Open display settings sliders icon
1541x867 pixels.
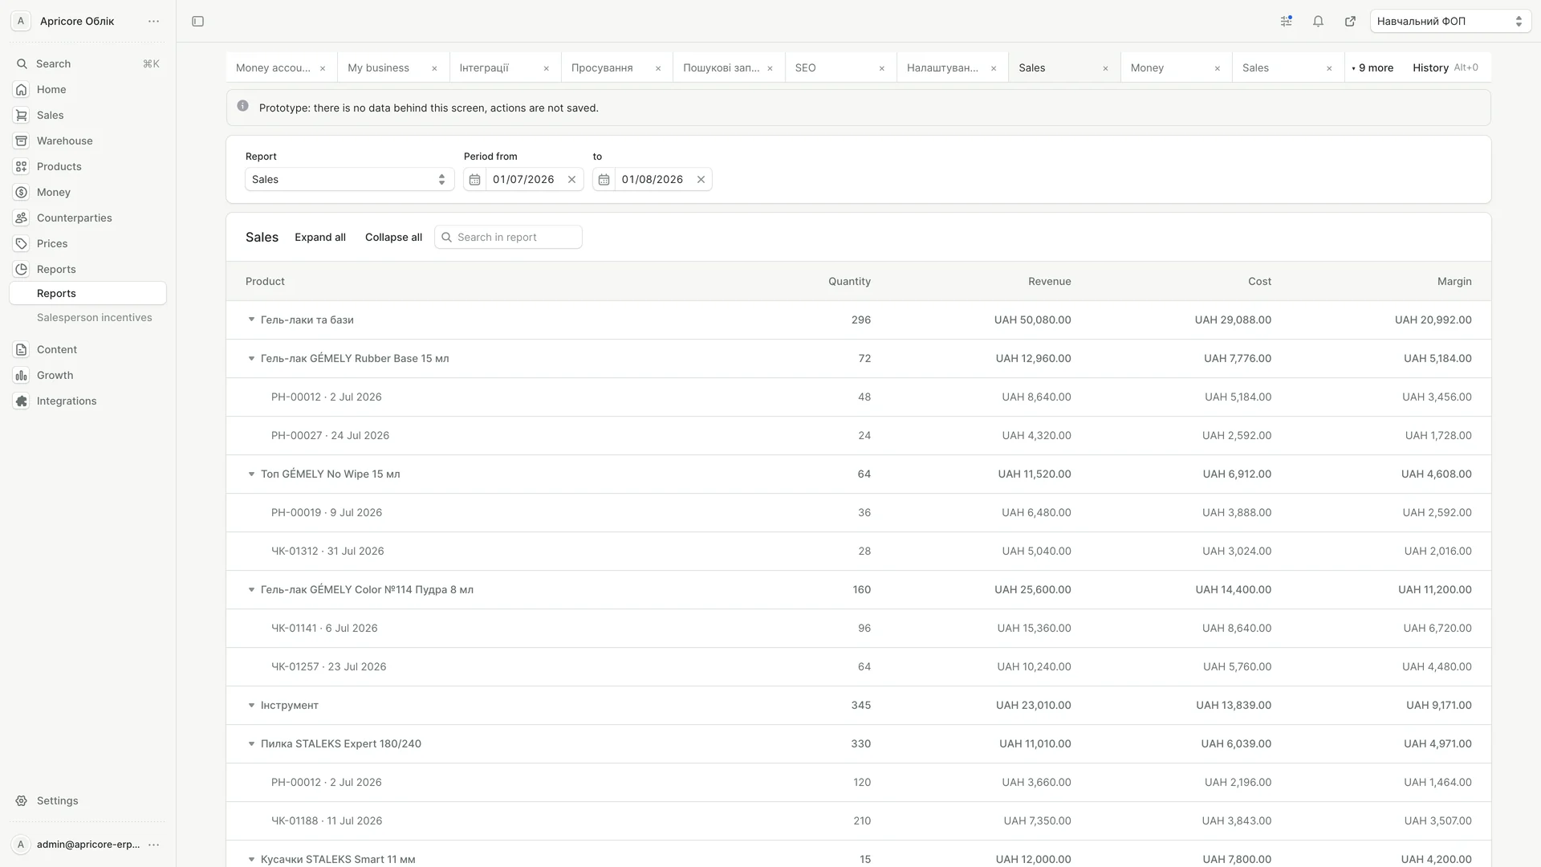coord(1286,22)
